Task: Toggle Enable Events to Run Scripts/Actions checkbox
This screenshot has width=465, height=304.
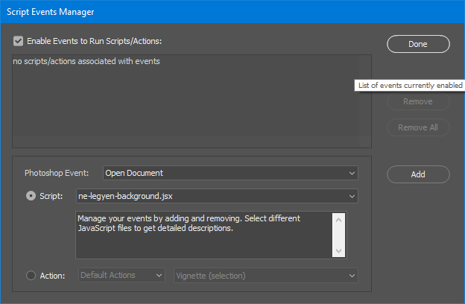Action: tap(19, 41)
